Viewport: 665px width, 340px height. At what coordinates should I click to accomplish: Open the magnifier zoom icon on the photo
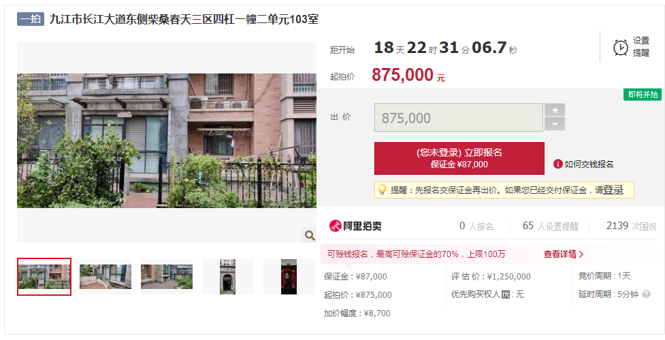(310, 235)
